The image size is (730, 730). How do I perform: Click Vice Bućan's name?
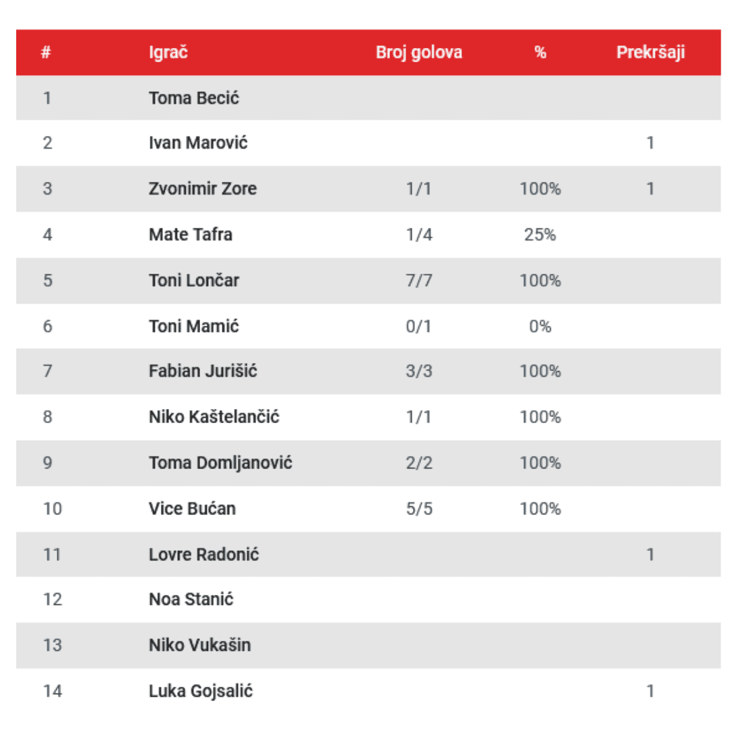point(192,508)
